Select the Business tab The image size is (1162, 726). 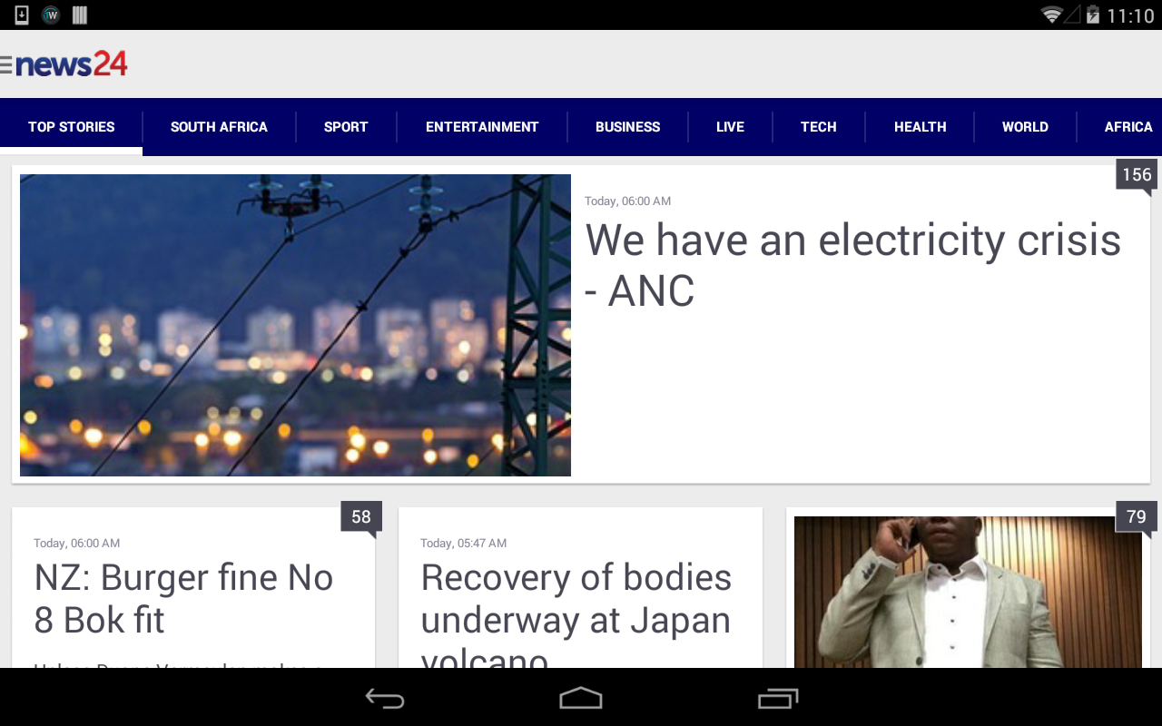627,127
